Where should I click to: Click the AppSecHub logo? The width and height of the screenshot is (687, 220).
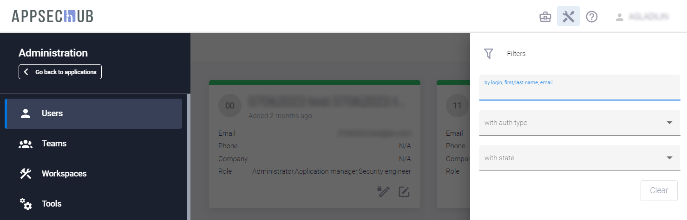point(52,17)
